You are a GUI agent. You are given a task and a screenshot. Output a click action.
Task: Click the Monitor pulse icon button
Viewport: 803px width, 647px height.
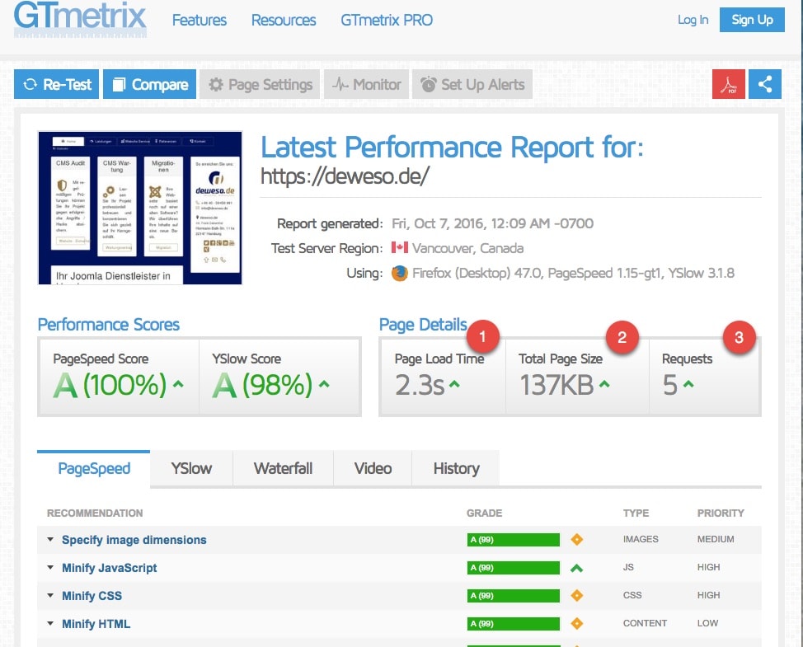[x=367, y=84]
